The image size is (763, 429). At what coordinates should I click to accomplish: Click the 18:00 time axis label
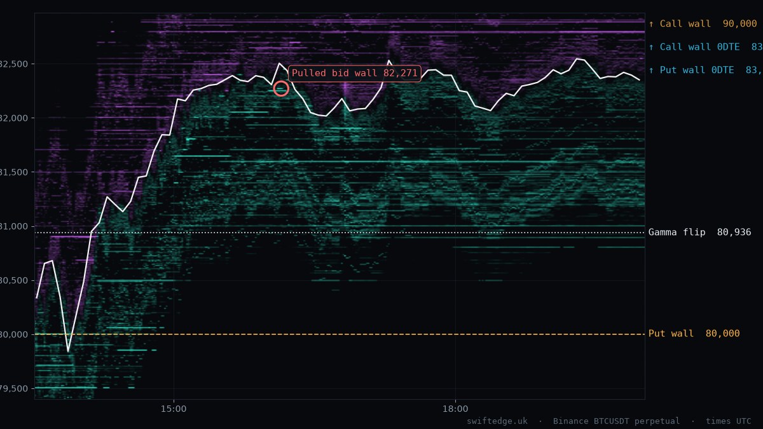(455, 409)
